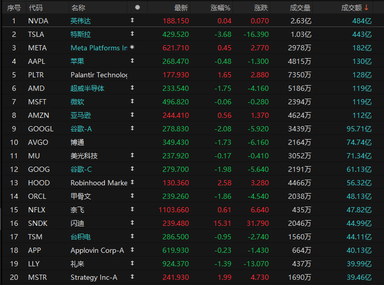384x285 pixels.
Task: Open the 英伟达 stock name link
Action: pyautogui.click(x=80, y=21)
